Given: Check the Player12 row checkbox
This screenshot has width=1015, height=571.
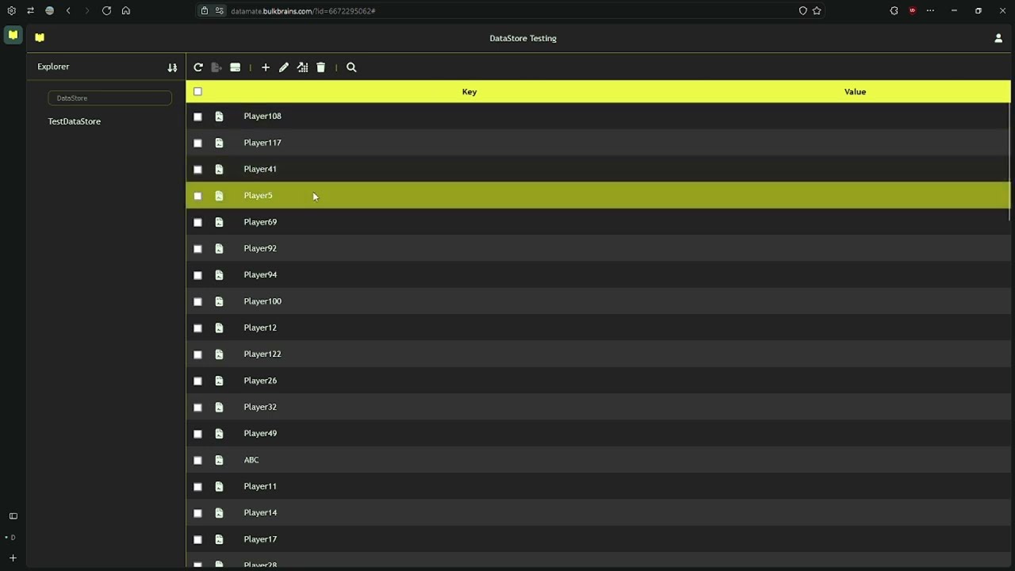Looking at the screenshot, I should pos(197,328).
